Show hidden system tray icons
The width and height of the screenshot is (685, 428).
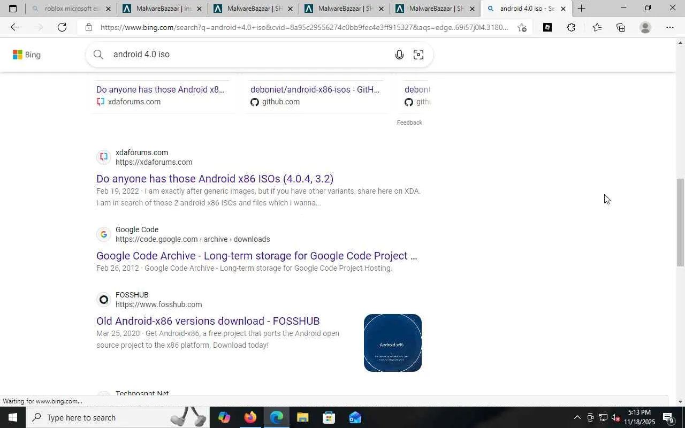pos(577,417)
